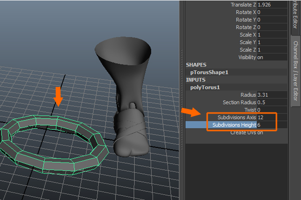This screenshot has width=301, height=200.
Task: Click the Scale X value field
Action: 272,34
